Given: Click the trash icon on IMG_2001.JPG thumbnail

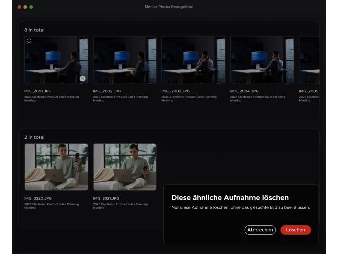Looking at the screenshot, I should pyautogui.click(x=82, y=79).
